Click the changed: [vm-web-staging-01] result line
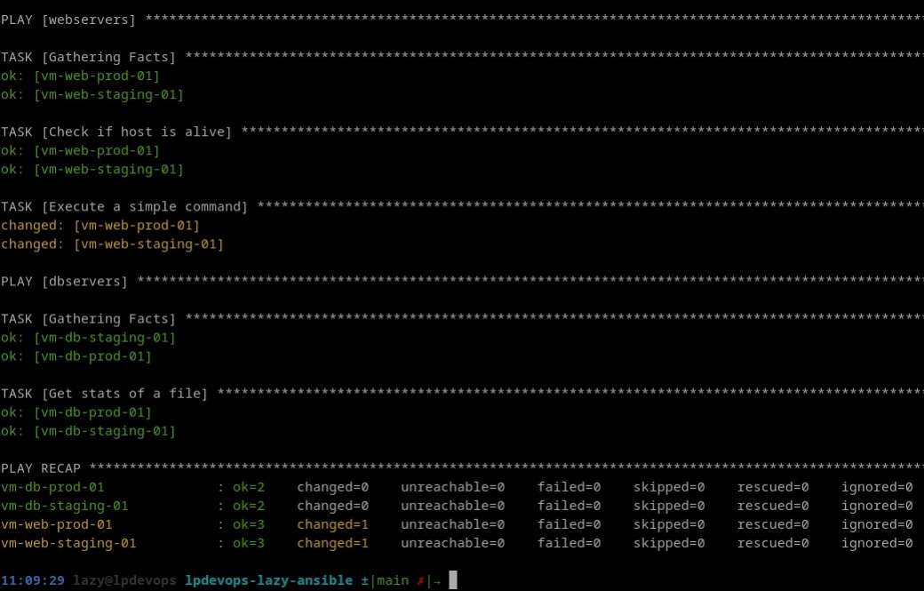Screen dimensions: 924x591 click(113, 244)
